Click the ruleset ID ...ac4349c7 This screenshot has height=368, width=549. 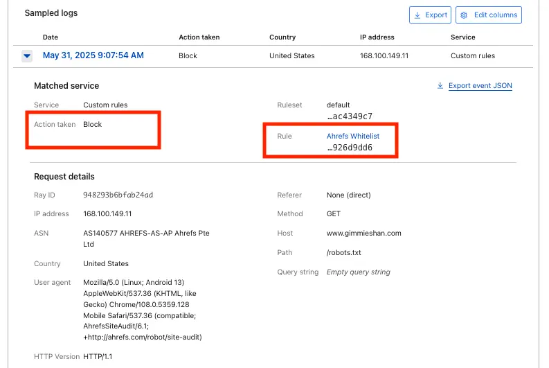(350, 116)
